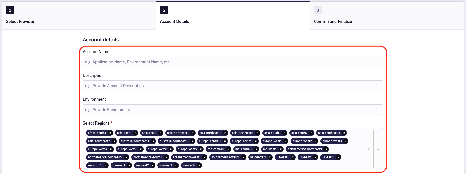Focus the Account Name input field
Viewport: 466px width, 174px height.
pyautogui.click(x=233, y=62)
